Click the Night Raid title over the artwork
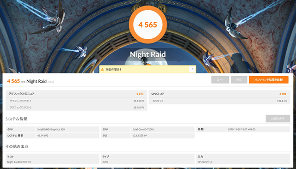This screenshot has height=169, width=296. (148, 54)
